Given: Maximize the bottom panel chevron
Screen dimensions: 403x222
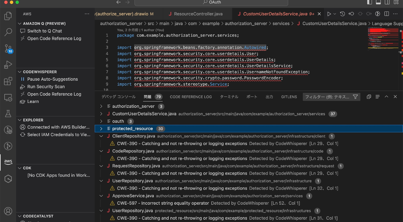Looking at the screenshot, I should pos(387,97).
